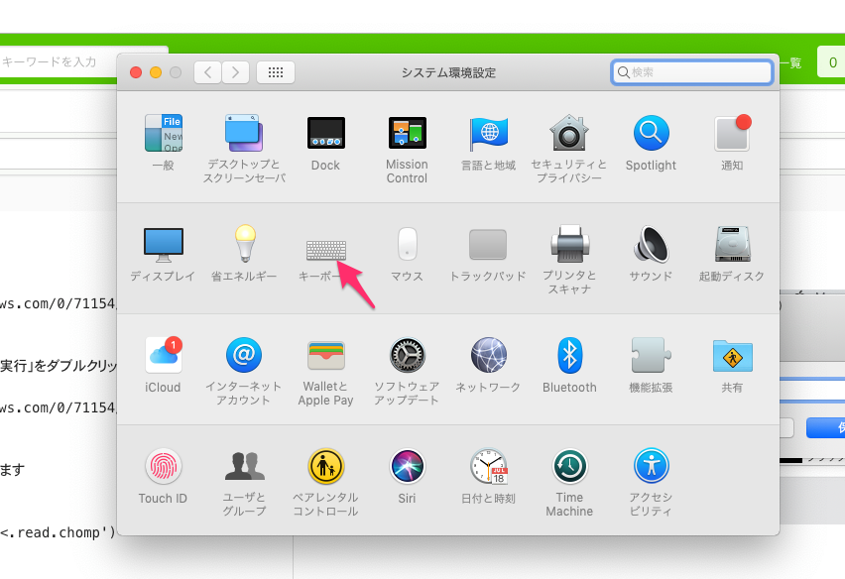Open トラックパッド preferences

point(488,245)
